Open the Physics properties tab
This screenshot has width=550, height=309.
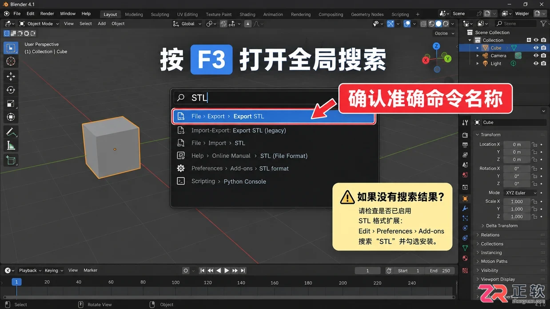(465, 228)
